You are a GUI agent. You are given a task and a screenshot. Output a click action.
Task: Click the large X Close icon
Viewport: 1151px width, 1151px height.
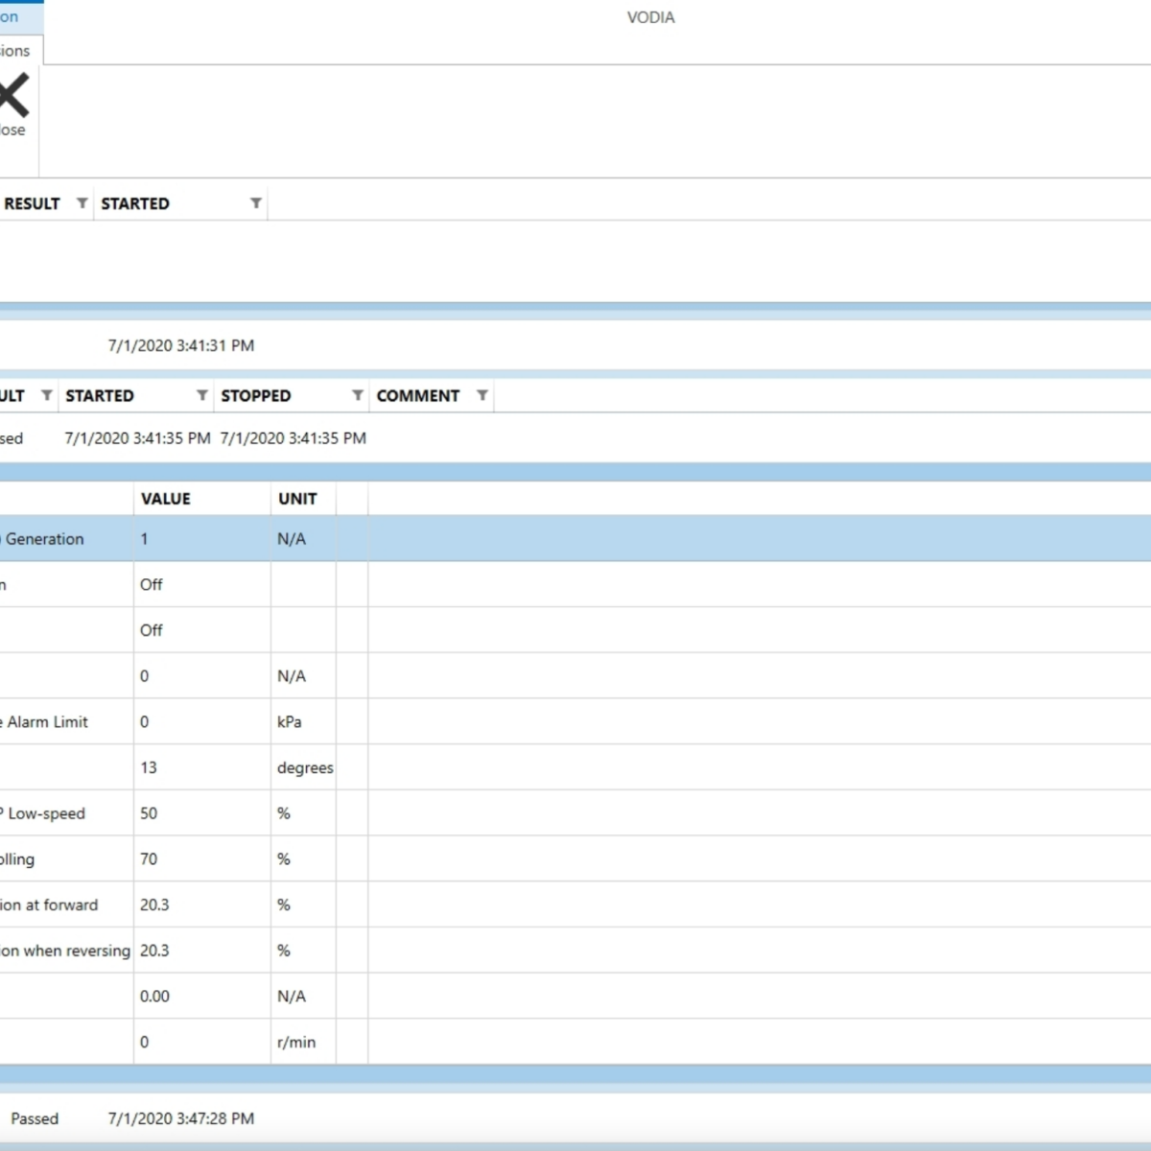[x=13, y=97]
